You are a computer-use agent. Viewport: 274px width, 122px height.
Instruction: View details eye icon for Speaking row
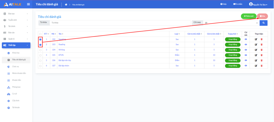coord(246,39)
